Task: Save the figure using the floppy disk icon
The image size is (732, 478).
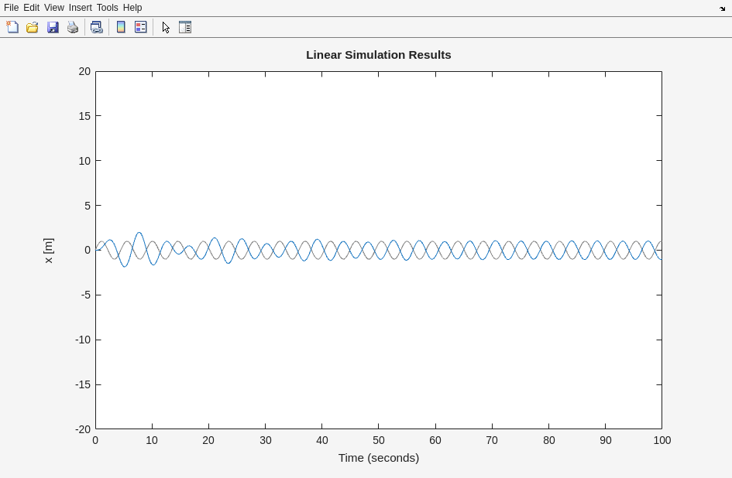Action: click(x=53, y=27)
